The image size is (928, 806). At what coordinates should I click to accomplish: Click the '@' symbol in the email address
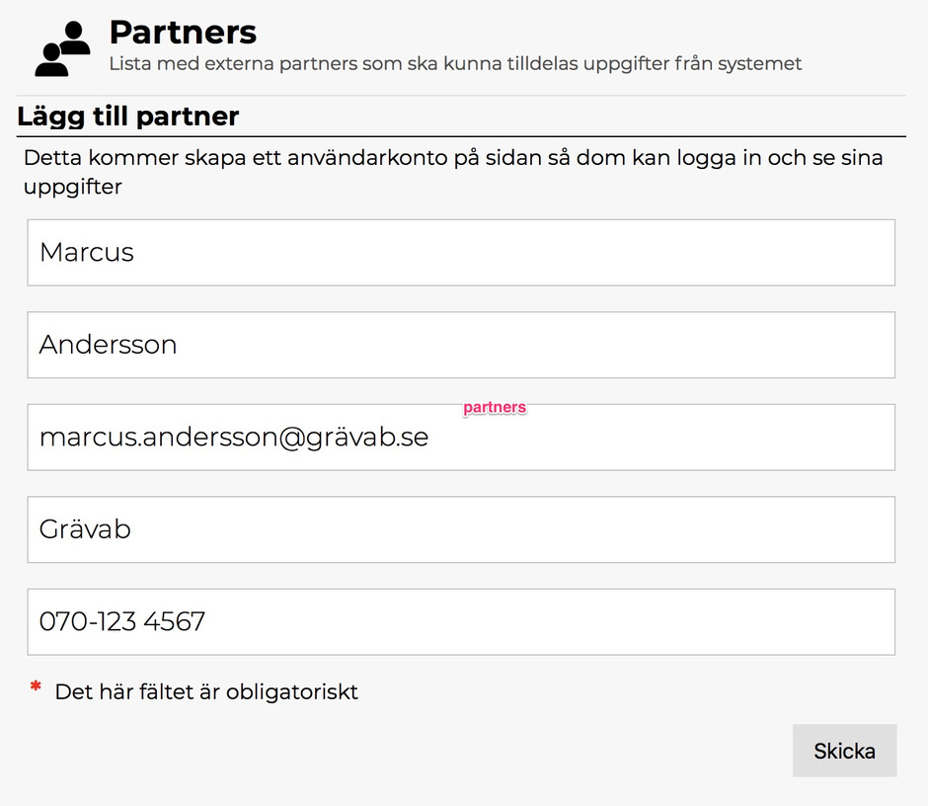[x=288, y=438]
